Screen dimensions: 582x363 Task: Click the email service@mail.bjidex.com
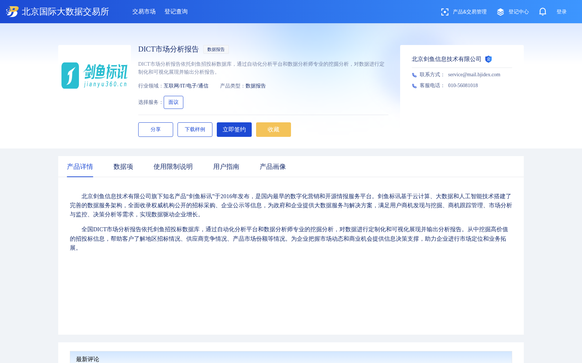click(474, 75)
